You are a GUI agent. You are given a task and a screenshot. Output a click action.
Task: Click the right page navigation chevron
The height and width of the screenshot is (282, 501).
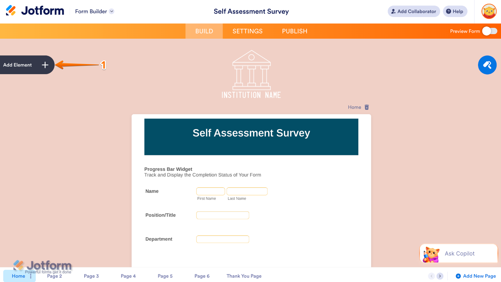click(x=440, y=276)
